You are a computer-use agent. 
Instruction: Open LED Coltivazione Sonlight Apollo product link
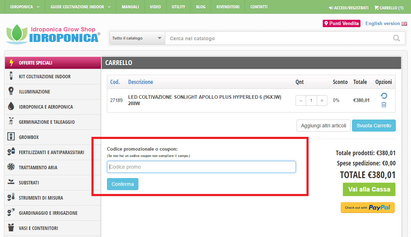click(205, 100)
